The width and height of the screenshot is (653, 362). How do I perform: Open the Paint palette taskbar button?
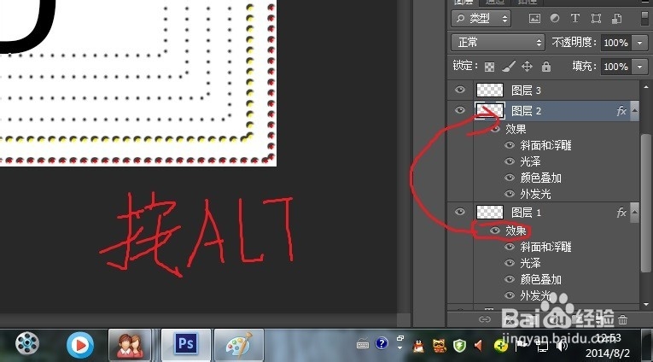[x=239, y=345]
